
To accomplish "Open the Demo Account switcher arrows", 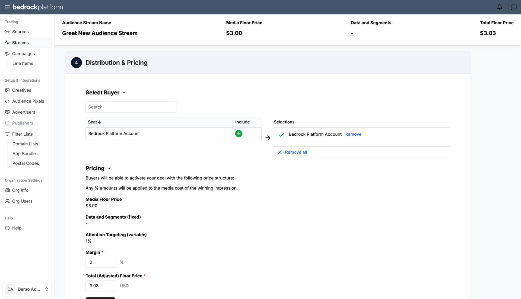I will (x=47, y=289).
